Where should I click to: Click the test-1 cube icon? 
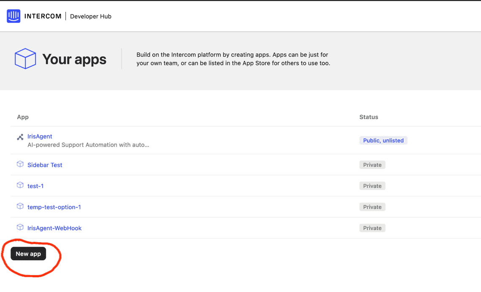20,185
